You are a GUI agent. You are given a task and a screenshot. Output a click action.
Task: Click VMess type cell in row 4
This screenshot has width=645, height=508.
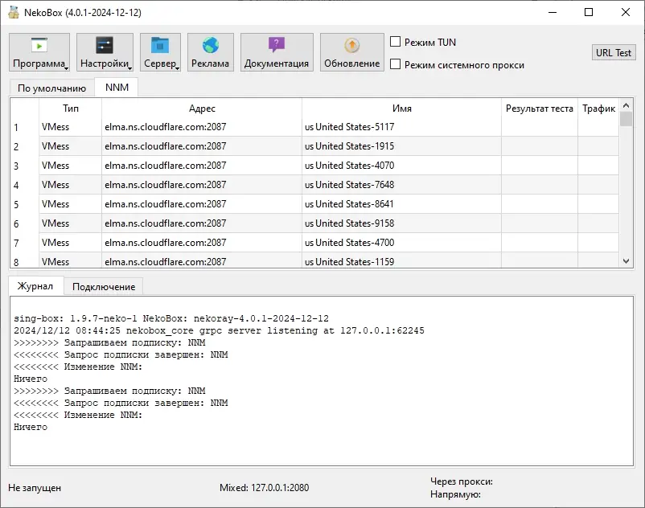click(70, 185)
